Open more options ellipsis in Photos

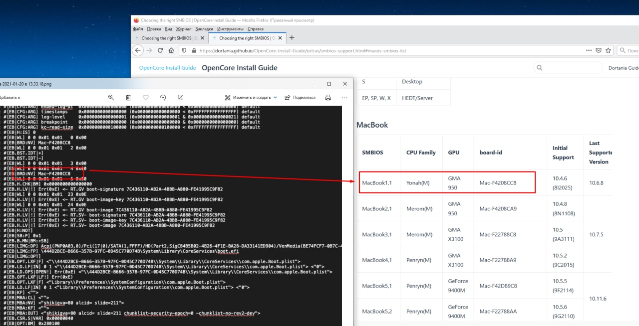coord(344,98)
